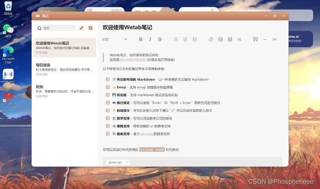Toggle the 图表支持 checkbox
The image size is (320, 189).
tap(108, 134)
